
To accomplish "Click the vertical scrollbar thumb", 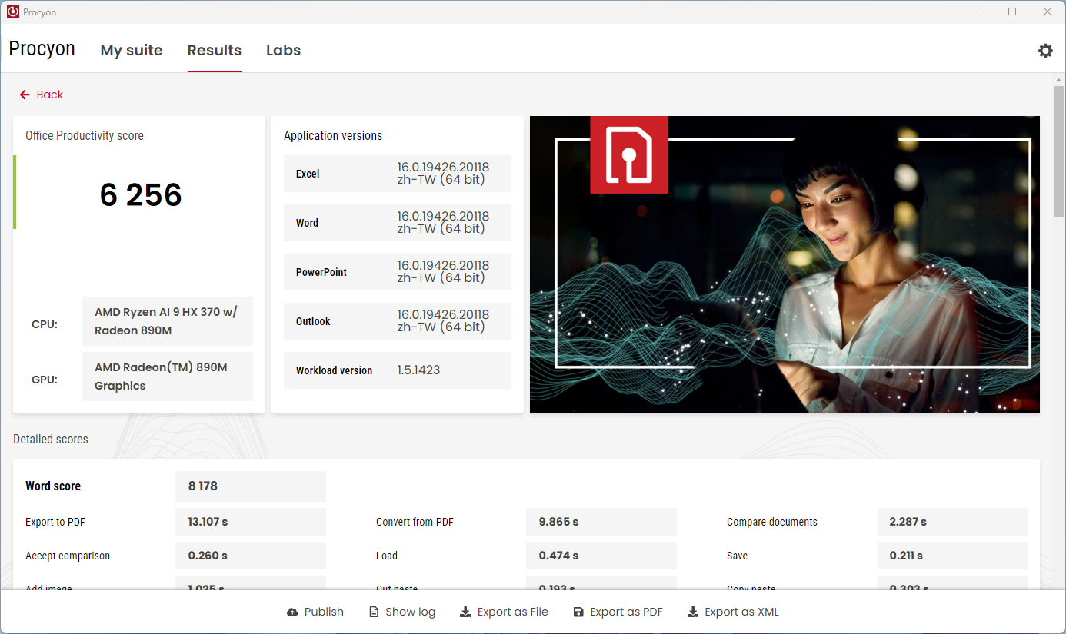I will [1058, 150].
